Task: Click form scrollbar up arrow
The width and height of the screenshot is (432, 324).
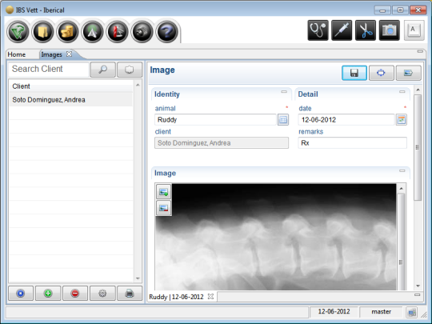Action: [418, 90]
